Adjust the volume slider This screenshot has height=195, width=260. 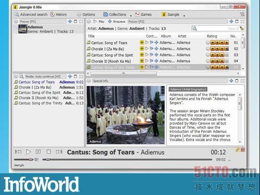click(24, 159)
